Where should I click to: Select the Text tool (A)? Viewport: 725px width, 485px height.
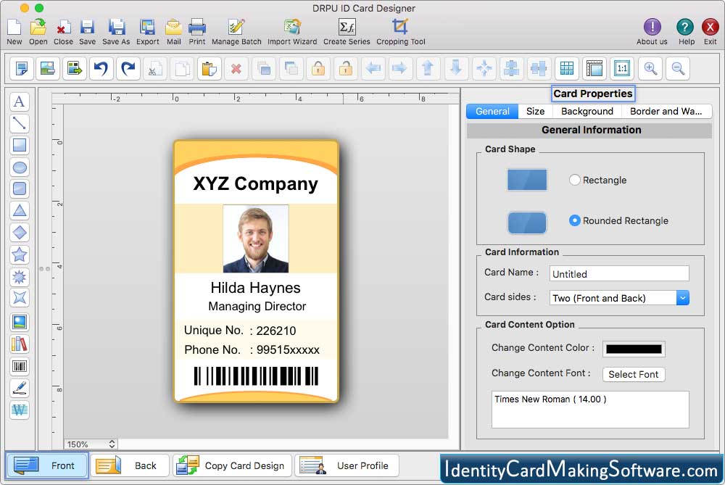(20, 101)
